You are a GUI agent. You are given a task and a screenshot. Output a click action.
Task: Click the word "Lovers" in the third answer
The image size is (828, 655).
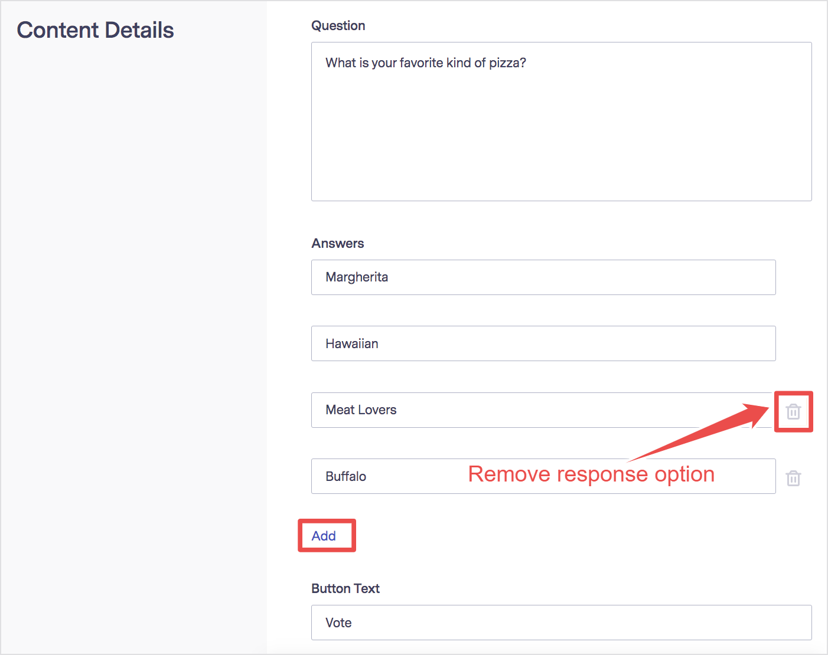point(377,410)
